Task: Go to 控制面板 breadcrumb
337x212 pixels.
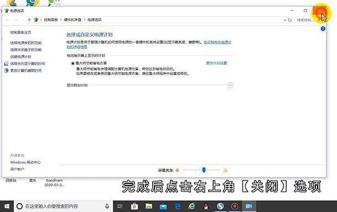Action: [x=51, y=20]
